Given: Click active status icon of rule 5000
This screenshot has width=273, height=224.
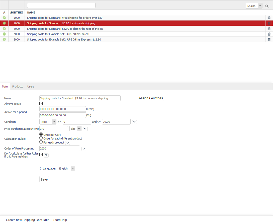Looking at the screenshot, I should [x=4, y=39].
